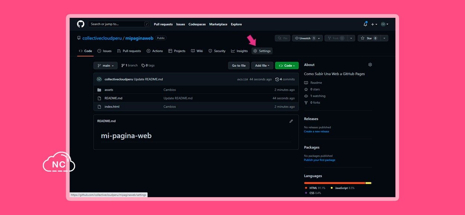
Task: Click the JavaScript 8.5% language entry
Action: coord(343,188)
